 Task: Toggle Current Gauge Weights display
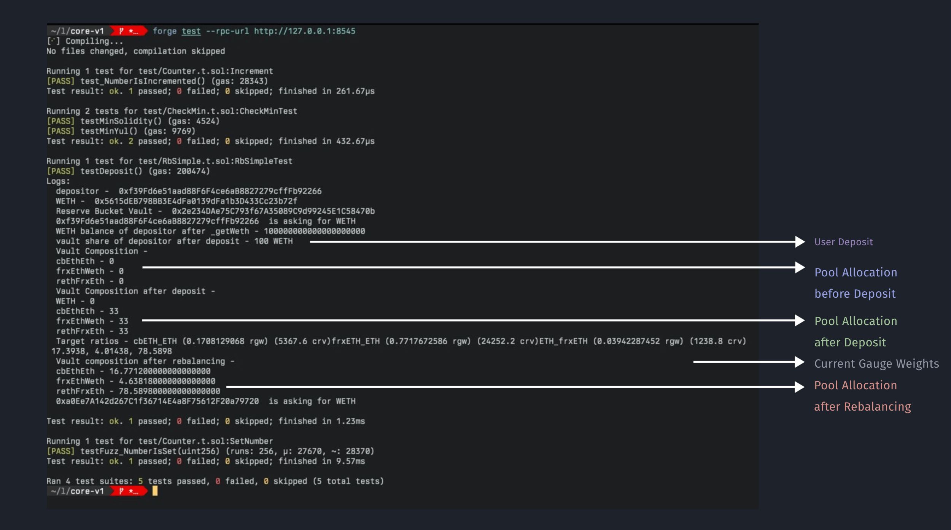click(876, 363)
